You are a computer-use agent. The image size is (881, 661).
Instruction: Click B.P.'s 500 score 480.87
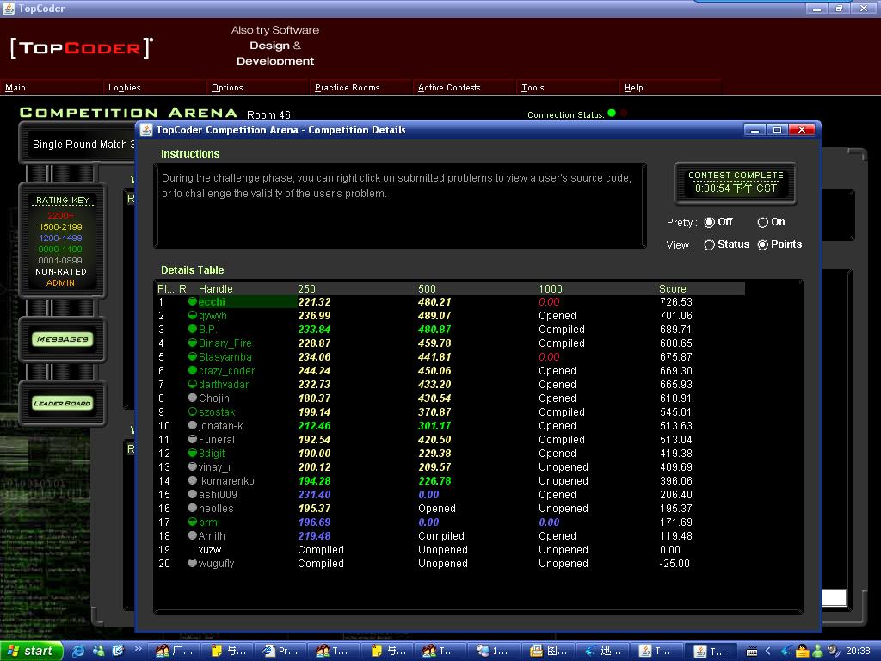[434, 330]
